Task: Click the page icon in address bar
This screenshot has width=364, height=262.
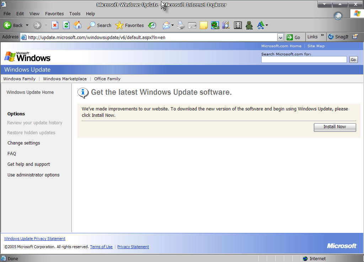Action: [x=23, y=37]
